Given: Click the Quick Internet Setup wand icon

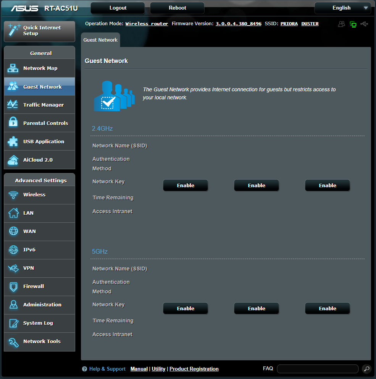Looking at the screenshot, I should pyautogui.click(x=14, y=30).
